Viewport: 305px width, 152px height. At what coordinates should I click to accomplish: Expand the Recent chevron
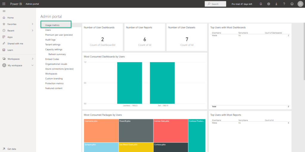[32, 31]
